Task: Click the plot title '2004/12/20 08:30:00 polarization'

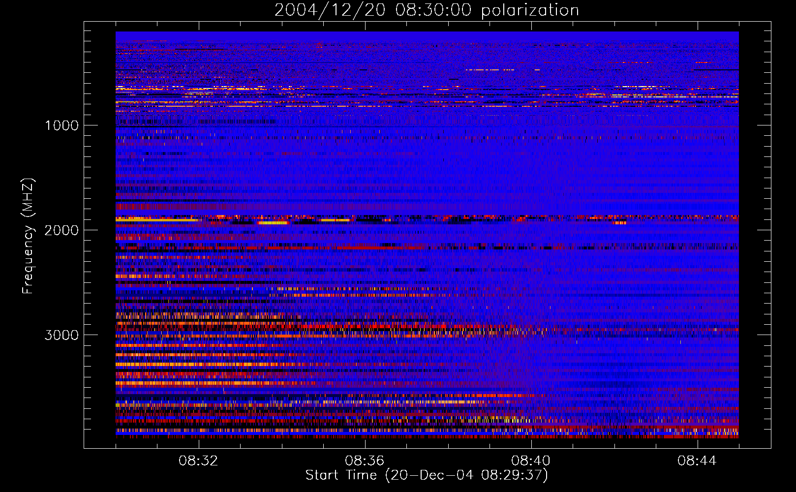Action: [427, 10]
